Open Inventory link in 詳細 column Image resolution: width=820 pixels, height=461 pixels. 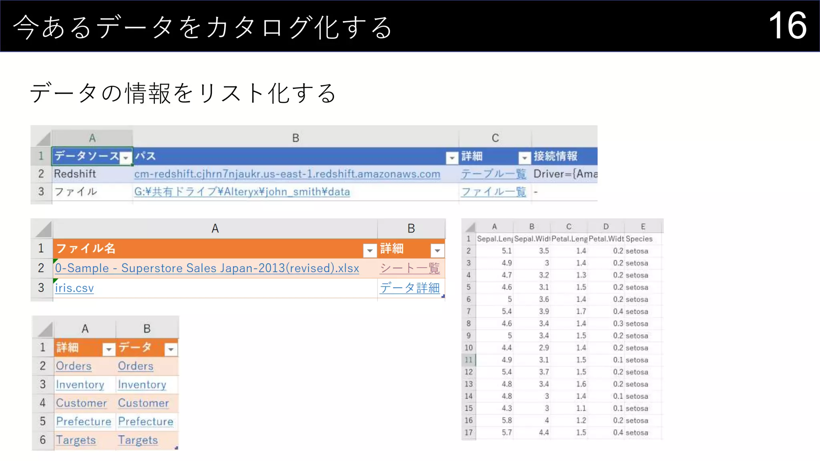(80, 385)
